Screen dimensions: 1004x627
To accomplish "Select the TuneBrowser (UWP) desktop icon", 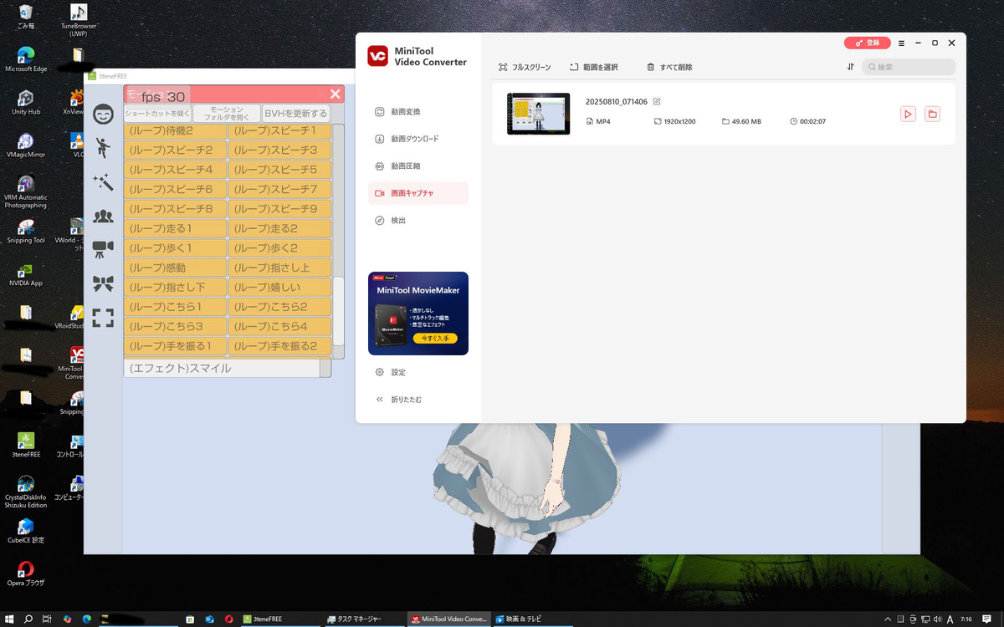I will [79, 19].
